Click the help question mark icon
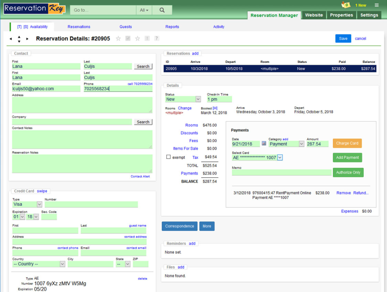This screenshot has width=387, height=292. pos(156,38)
